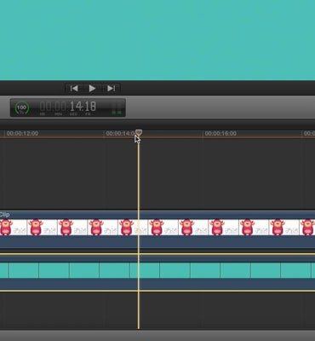Click the empty timeline area above the clip
The image size is (315, 341).
[157, 174]
